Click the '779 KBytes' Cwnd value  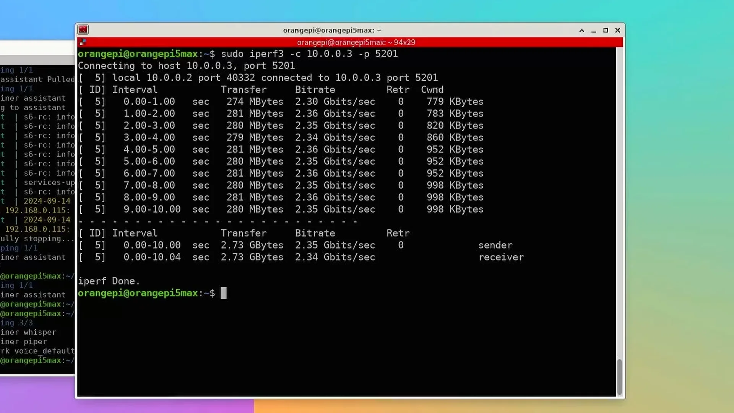click(x=455, y=102)
